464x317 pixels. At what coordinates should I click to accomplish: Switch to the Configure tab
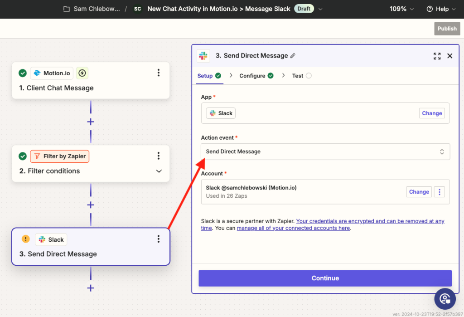click(256, 76)
